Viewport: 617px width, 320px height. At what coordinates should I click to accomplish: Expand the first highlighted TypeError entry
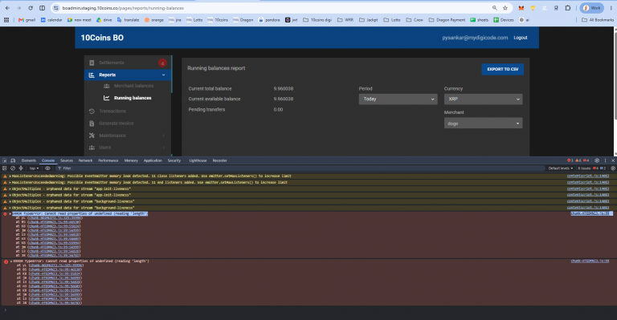[10, 214]
